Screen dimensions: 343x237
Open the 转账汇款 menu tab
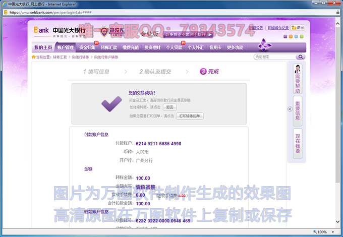tap(109, 48)
